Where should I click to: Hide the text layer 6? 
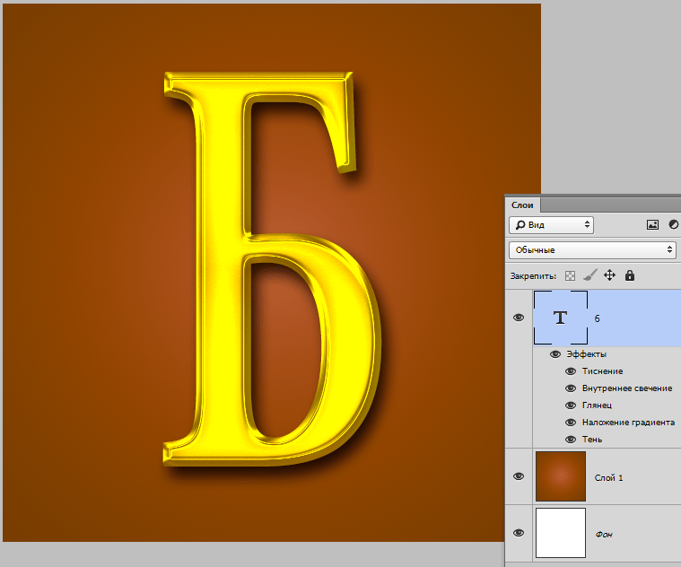[519, 318]
